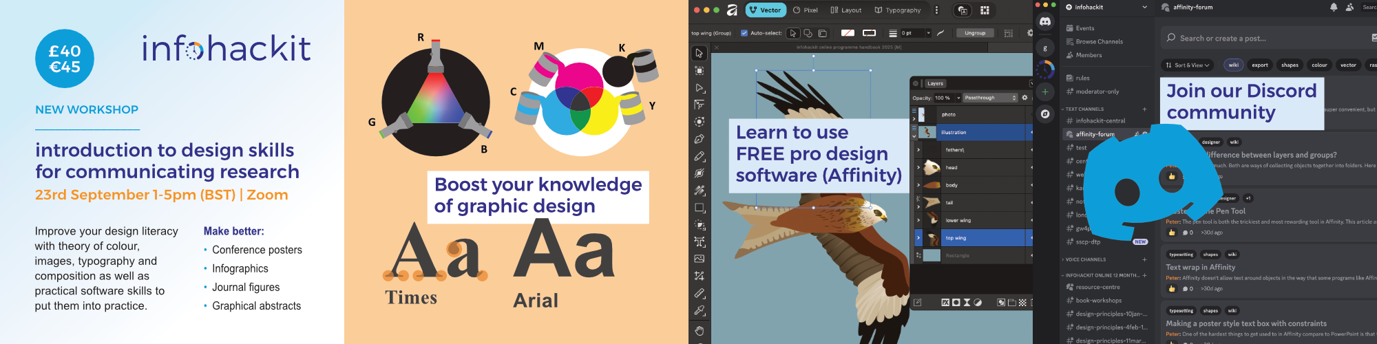The height and width of the screenshot is (344, 1377).
Task: Click the notification bell in Discord header
Action: pyautogui.click(x=1334, y=7)
